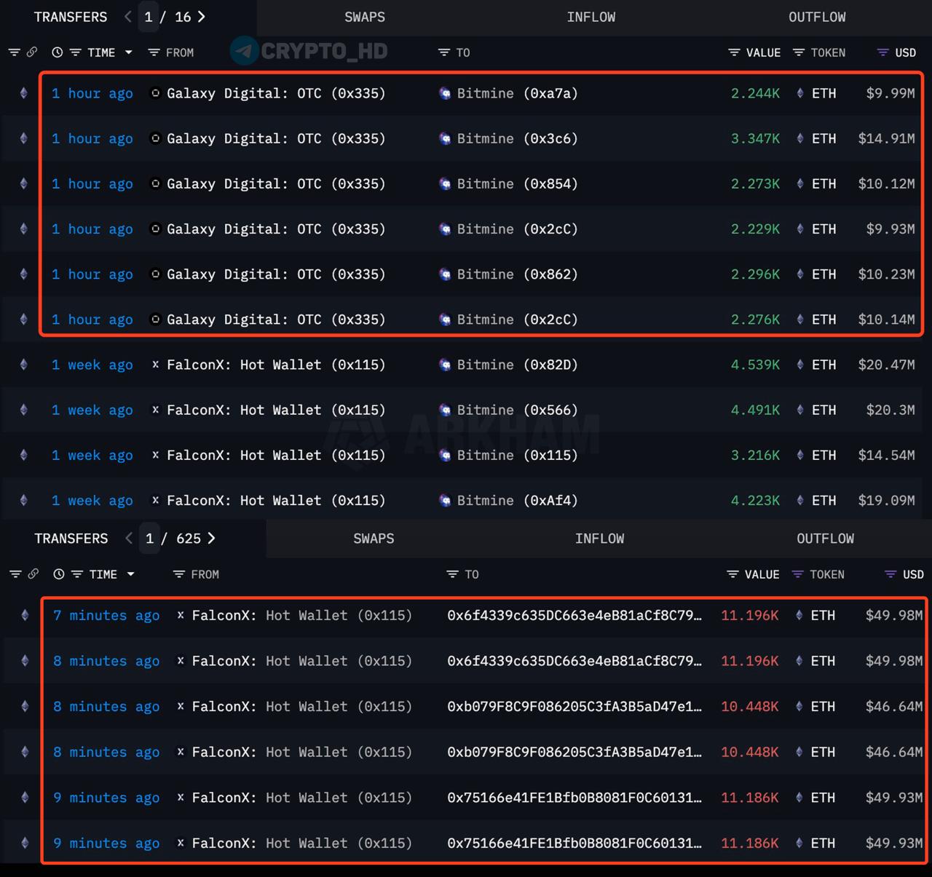This screenshot has height=877, width=932.
Task: Click the Bitmine logo beside Bitmine (0x854)
Action: click(445, 183)
